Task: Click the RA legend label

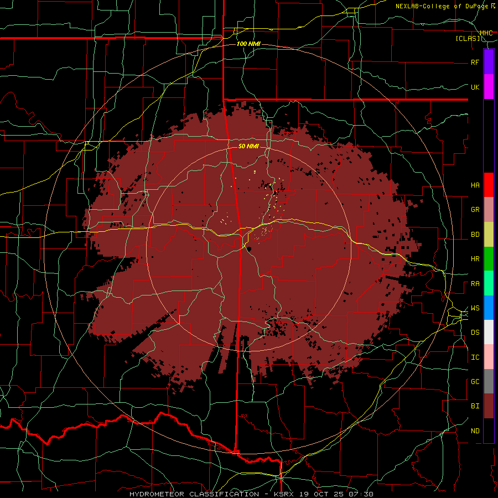Action: [x=475, y=284]
